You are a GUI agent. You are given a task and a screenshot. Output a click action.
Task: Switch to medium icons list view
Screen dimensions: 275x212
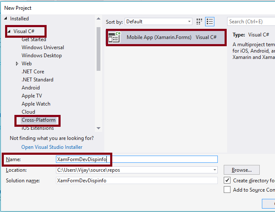tap(210, 22)
